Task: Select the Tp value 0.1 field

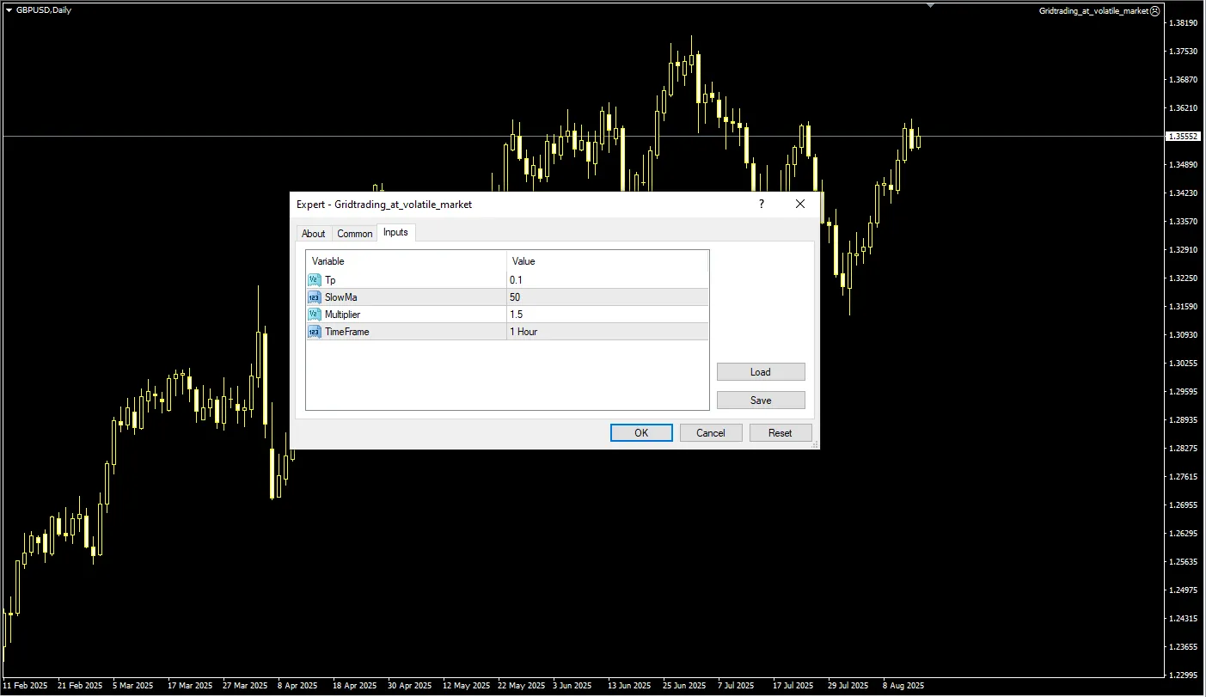Action: pyautogui.click(x=607, y=280)
